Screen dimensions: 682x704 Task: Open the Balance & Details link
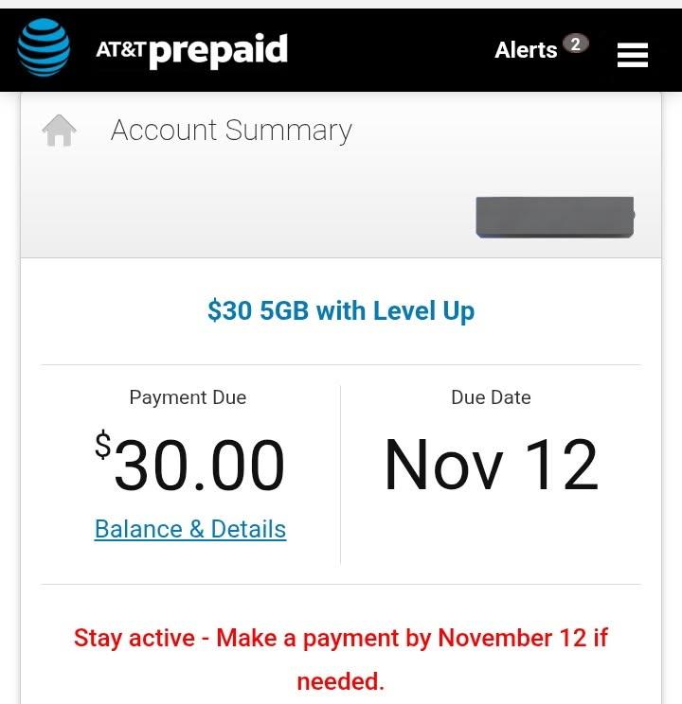pos(190,529)
